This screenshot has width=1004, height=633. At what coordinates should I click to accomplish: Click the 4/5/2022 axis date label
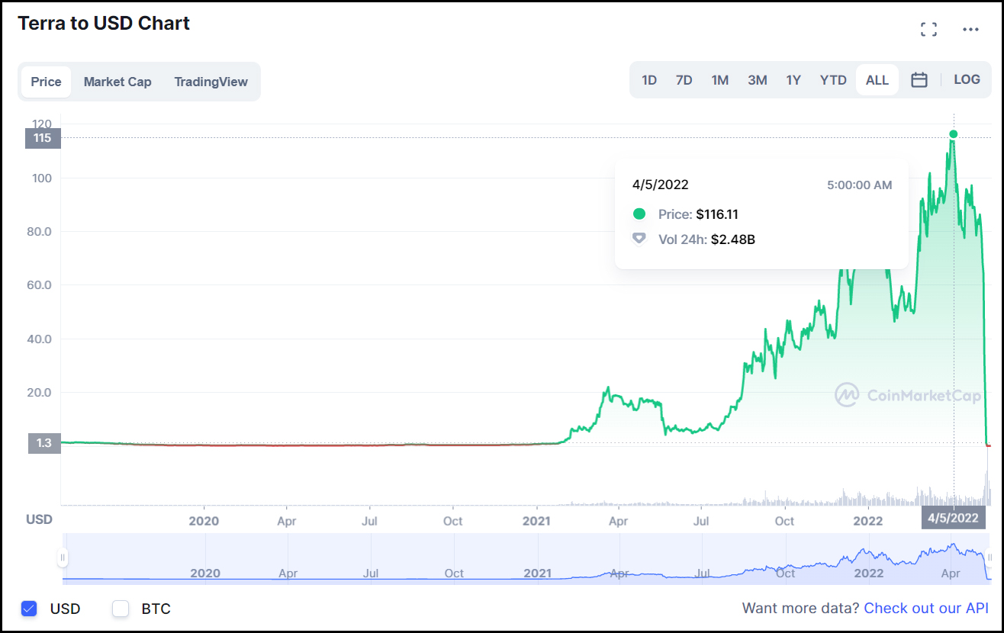(953, 518)
